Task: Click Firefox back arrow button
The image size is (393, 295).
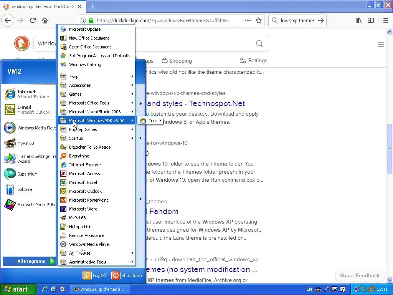Action: pos(8,20)
